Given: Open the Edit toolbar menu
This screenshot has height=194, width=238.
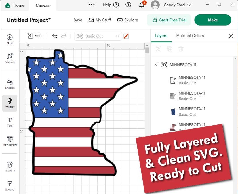Looking at the screenshot, I should [x=35, y=36].
